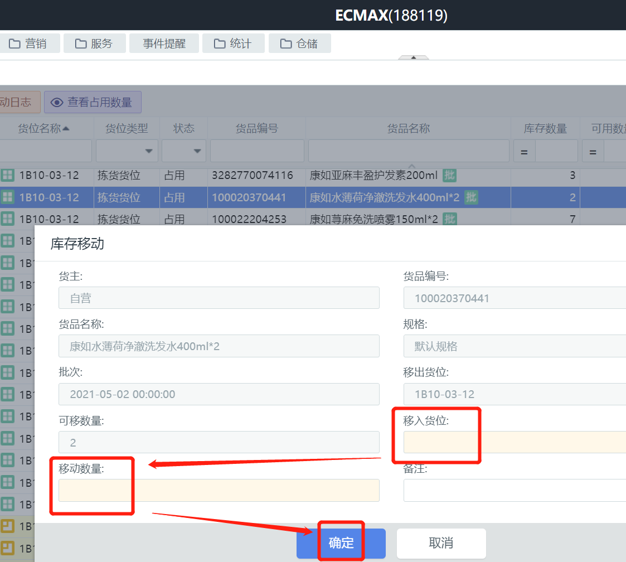
Task: Open the 统计 folder menu
Action: [x=233, y=43]
